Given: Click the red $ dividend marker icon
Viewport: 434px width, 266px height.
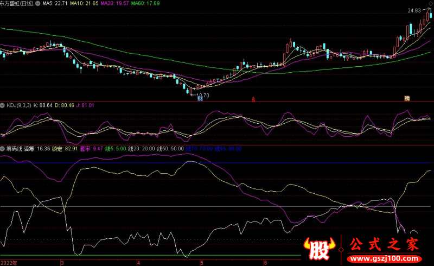Looking at the screenshot, I should click(x=253, y=99).
